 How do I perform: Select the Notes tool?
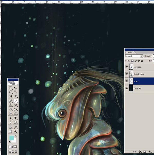click(11, 127)
